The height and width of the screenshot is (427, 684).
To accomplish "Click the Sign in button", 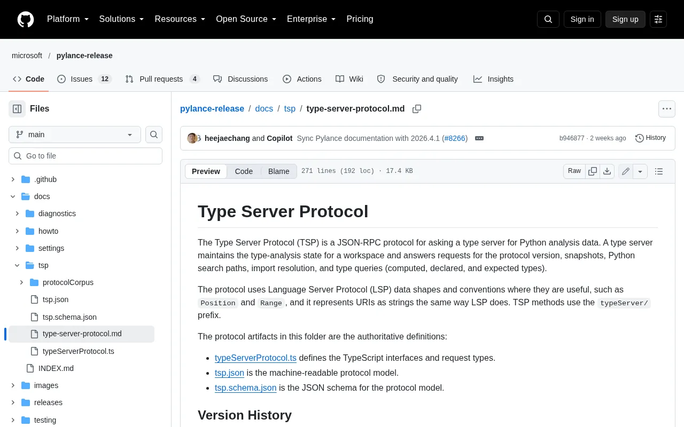I will coord(582,19).
